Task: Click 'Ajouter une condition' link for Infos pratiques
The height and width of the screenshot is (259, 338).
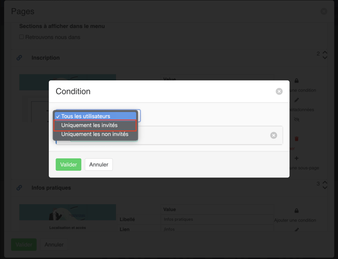Action: point(295,220)
